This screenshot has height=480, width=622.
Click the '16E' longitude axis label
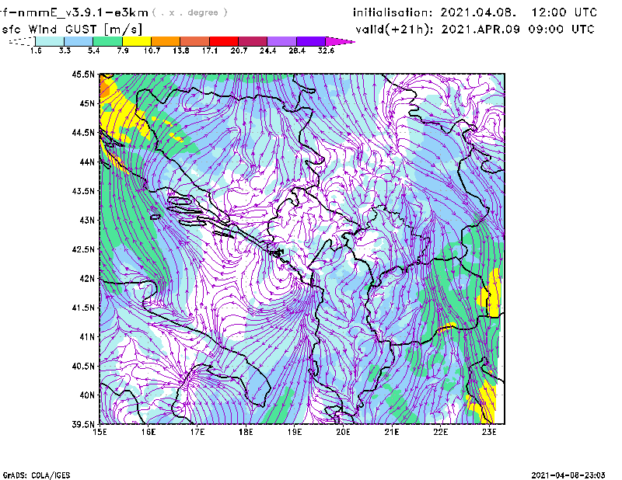149,432
